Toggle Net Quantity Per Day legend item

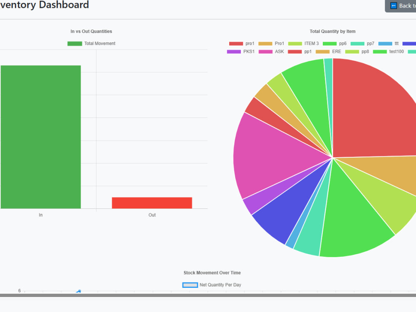click(212, 285)
